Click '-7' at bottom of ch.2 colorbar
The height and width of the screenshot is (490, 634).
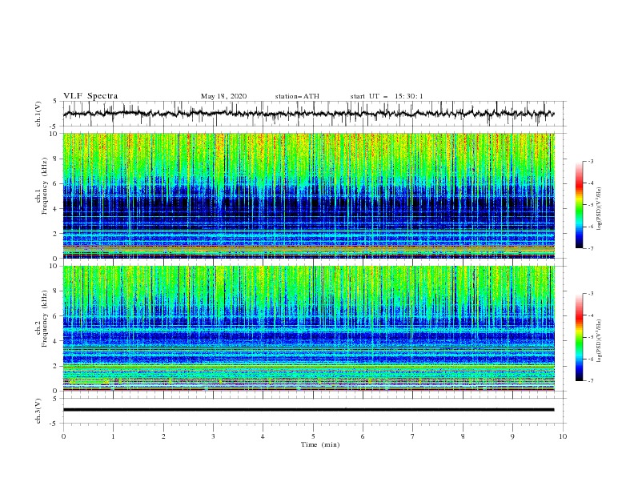tap(590, 381)
